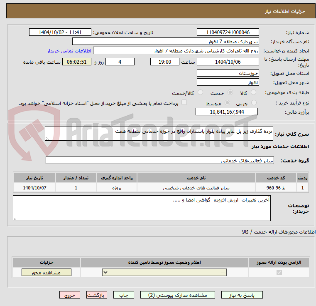The height and width of the screenshot is (306, 316).
Task: Click the اعلام وضعیت مجوز توسط تامین کننده header
Action: point(164,262)
